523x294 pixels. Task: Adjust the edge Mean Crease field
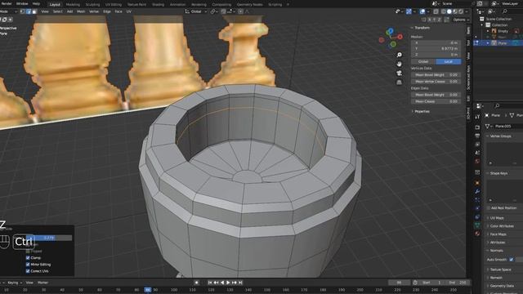tap(436, 101)
